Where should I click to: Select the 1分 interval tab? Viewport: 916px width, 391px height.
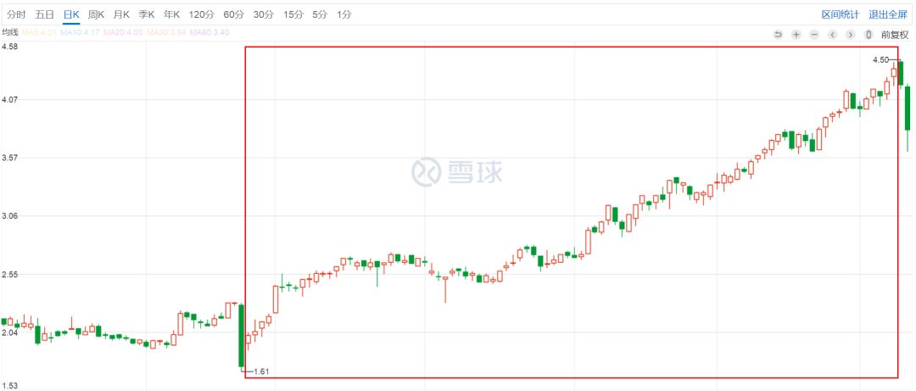(x=343, y=14)
